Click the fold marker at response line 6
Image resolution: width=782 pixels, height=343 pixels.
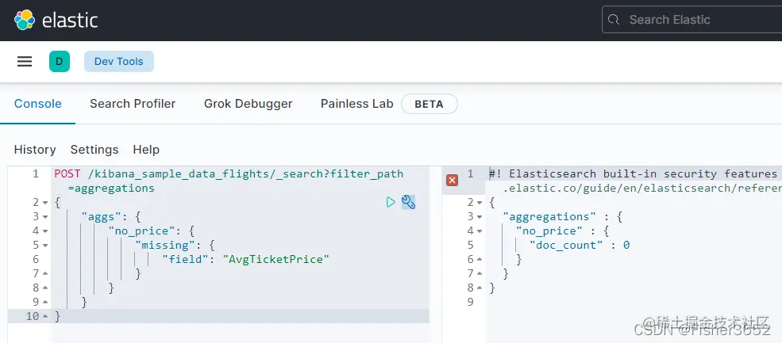point(480,259)
